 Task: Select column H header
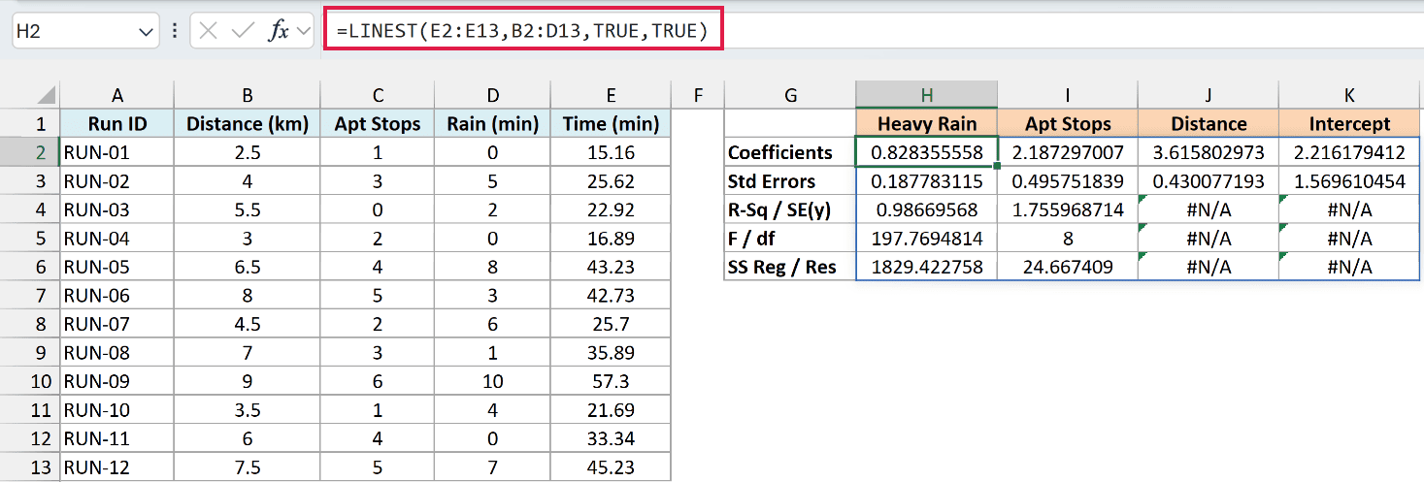pyautogui.click(x=927, y=95)
